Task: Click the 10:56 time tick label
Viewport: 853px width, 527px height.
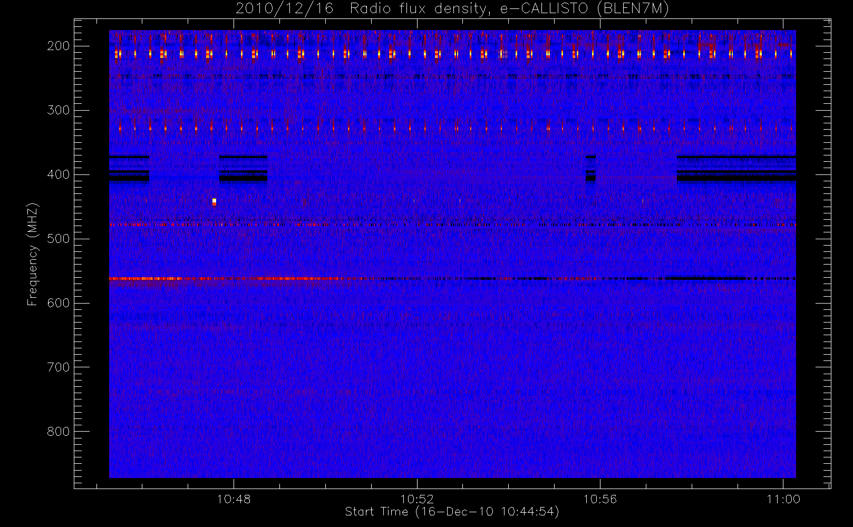Action: pos(600,499)
